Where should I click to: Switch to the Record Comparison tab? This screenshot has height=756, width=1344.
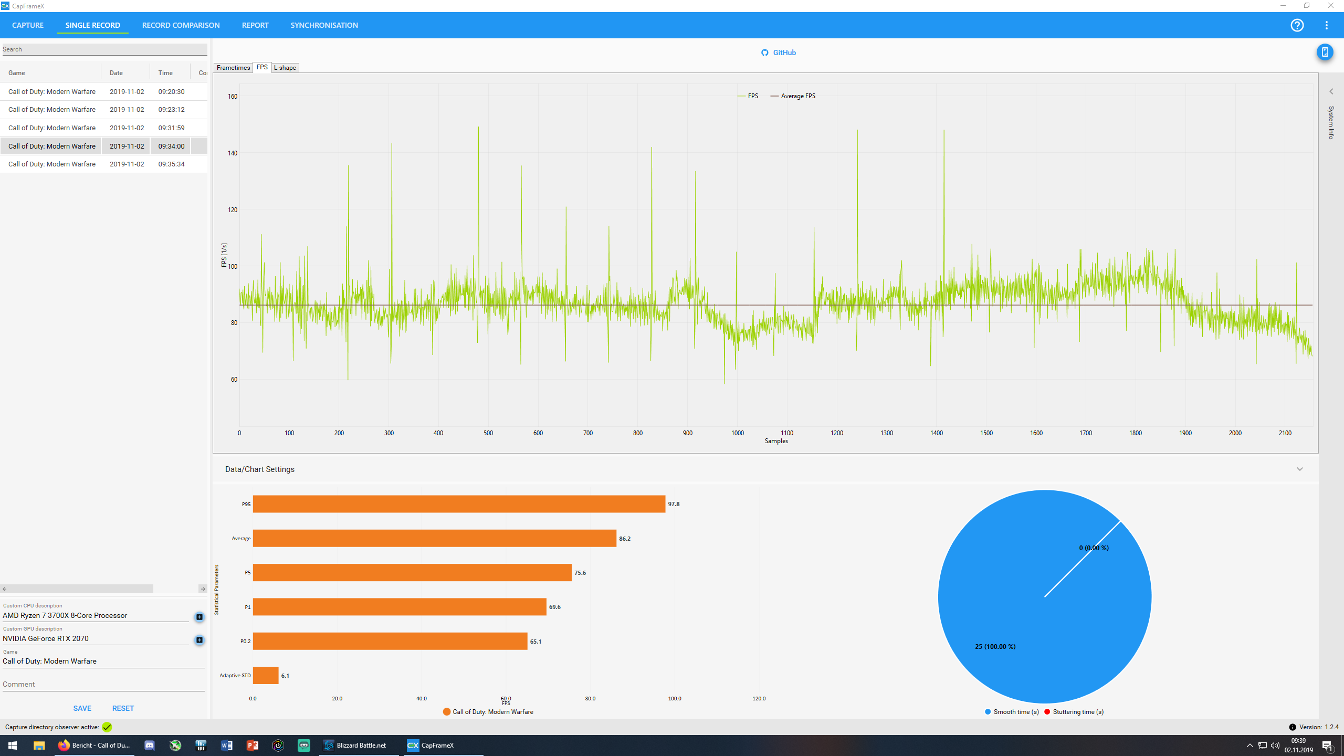181,25
